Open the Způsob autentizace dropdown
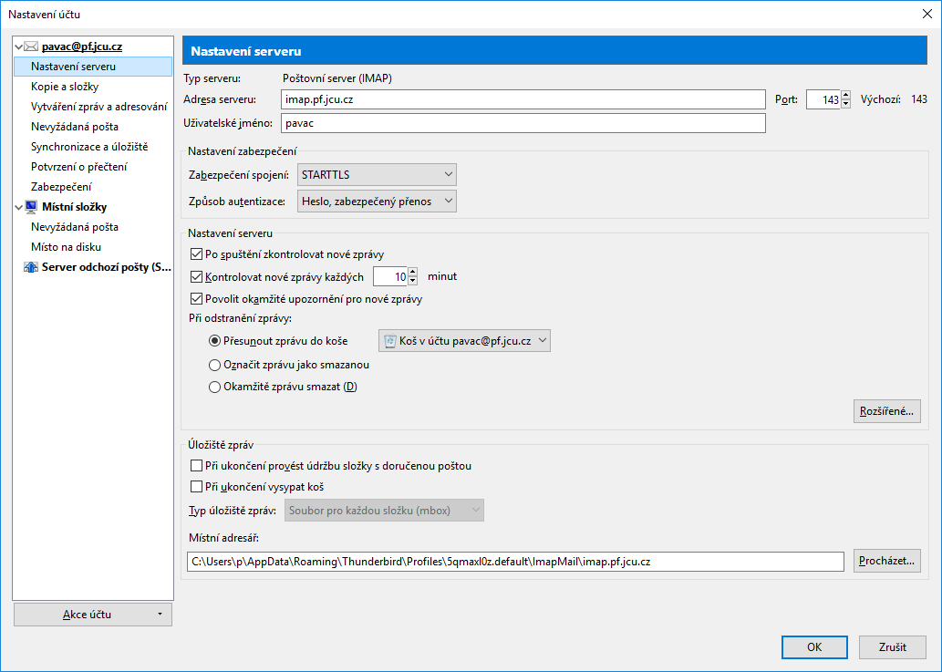942x672 pixels. click(x=377, y=202)
